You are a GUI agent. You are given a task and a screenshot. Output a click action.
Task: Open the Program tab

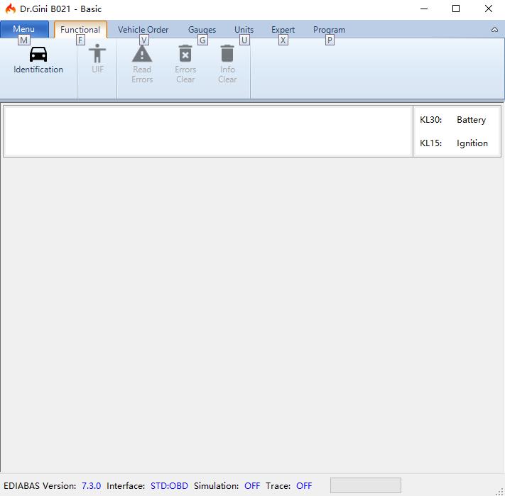pos(329,30)
